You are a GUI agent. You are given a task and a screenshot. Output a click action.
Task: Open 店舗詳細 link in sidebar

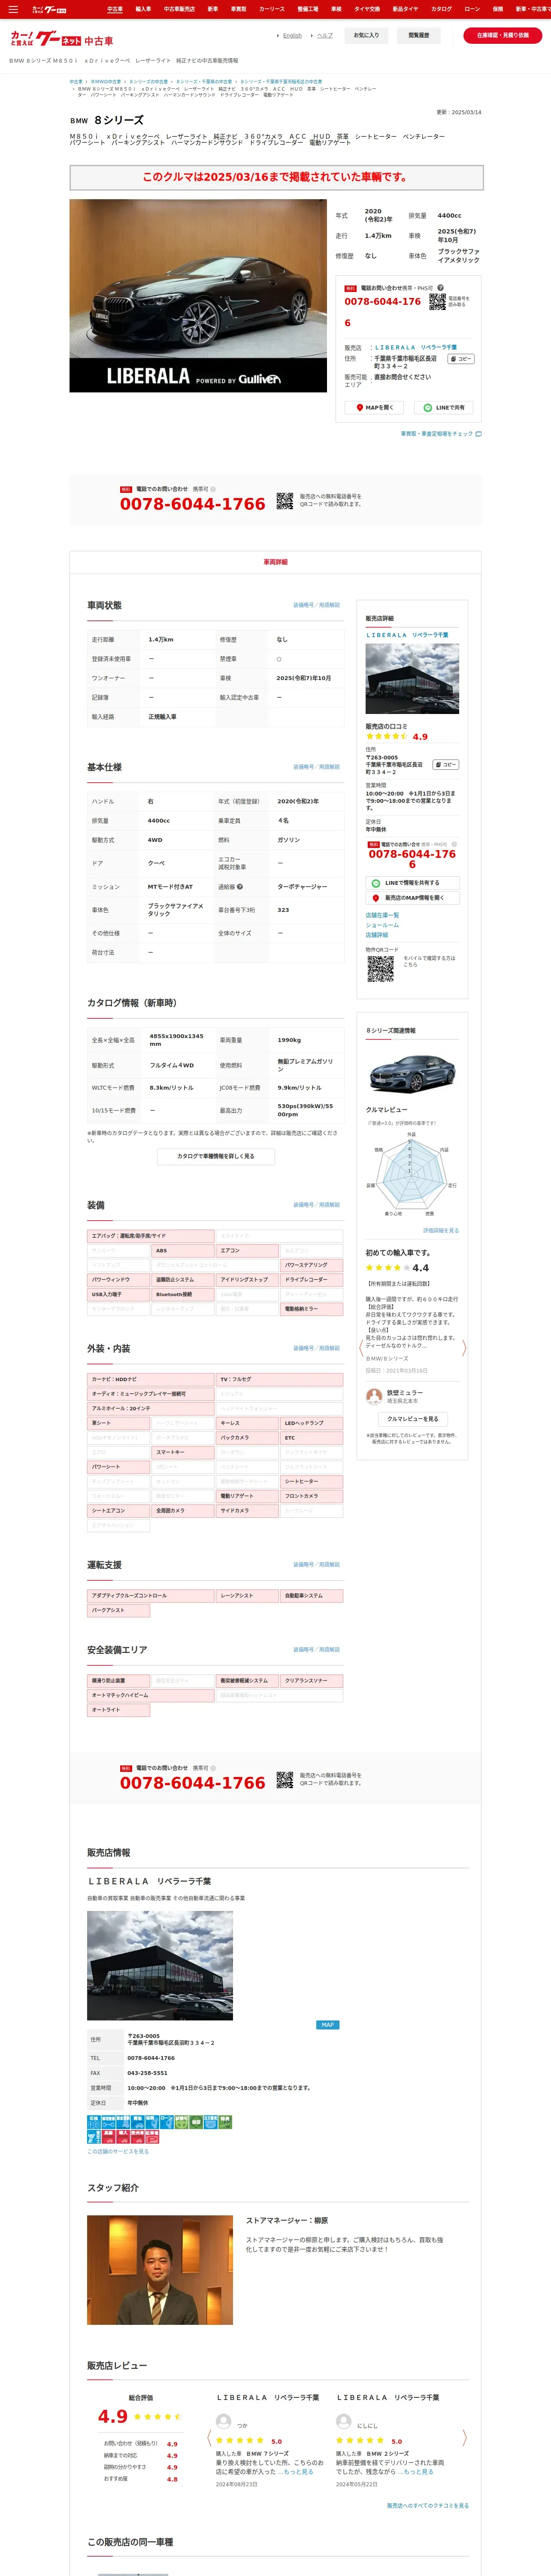377,935
